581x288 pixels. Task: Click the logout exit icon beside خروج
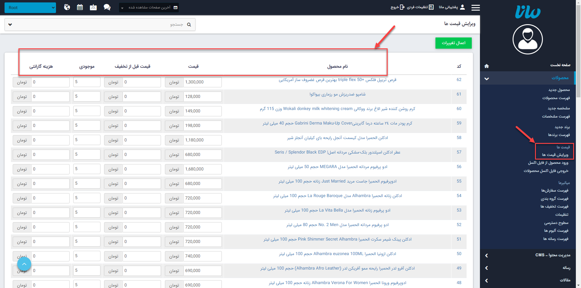402,7
